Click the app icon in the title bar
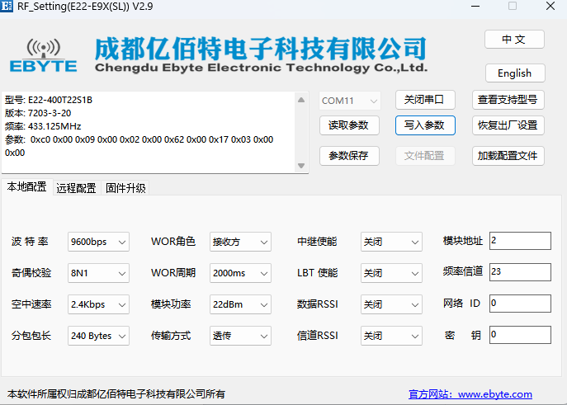The image size is (567, 405). pos(7,6)
